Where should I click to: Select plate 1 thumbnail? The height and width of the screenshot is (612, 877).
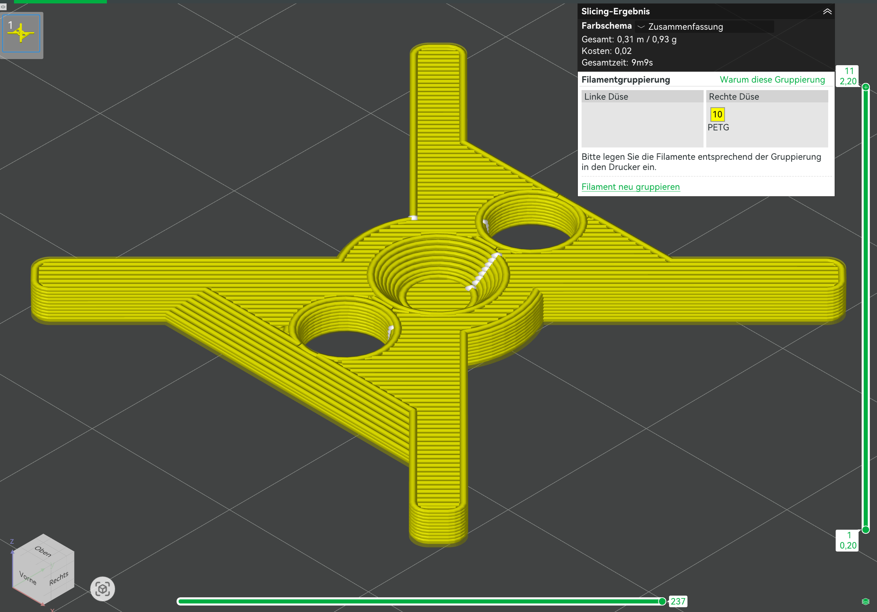[22, 33]
